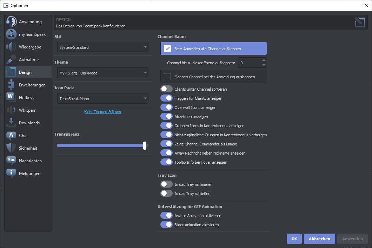
Task: Toggle Gruppen Icons in Kontextmenüs anzeigen
Action: (167, 126)
